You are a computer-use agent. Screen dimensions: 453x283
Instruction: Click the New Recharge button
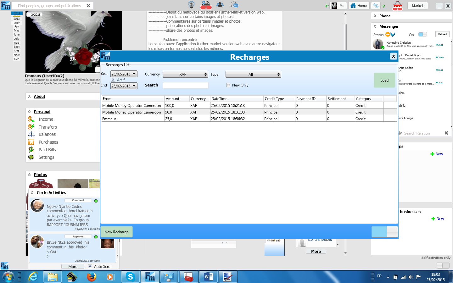116,232
